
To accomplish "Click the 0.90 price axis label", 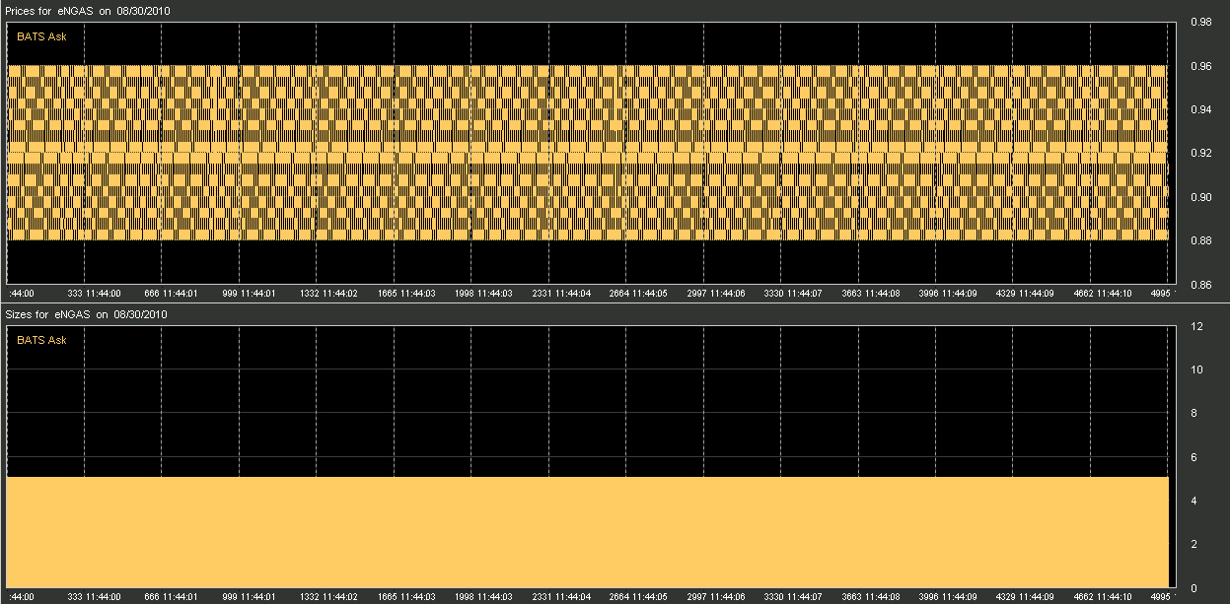I will pos(1199,197).
